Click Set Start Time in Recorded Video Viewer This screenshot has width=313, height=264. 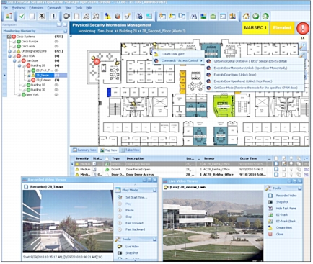coord(136,197)
